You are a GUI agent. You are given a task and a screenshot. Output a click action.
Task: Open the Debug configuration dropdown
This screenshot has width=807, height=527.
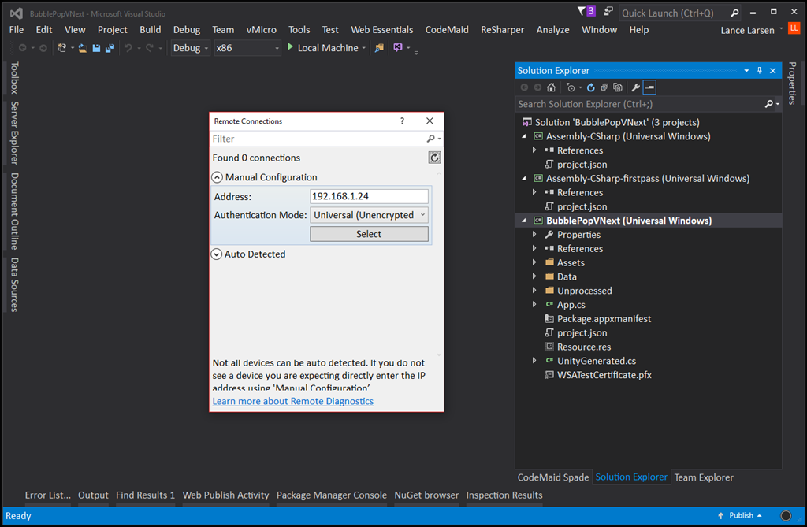191,48
